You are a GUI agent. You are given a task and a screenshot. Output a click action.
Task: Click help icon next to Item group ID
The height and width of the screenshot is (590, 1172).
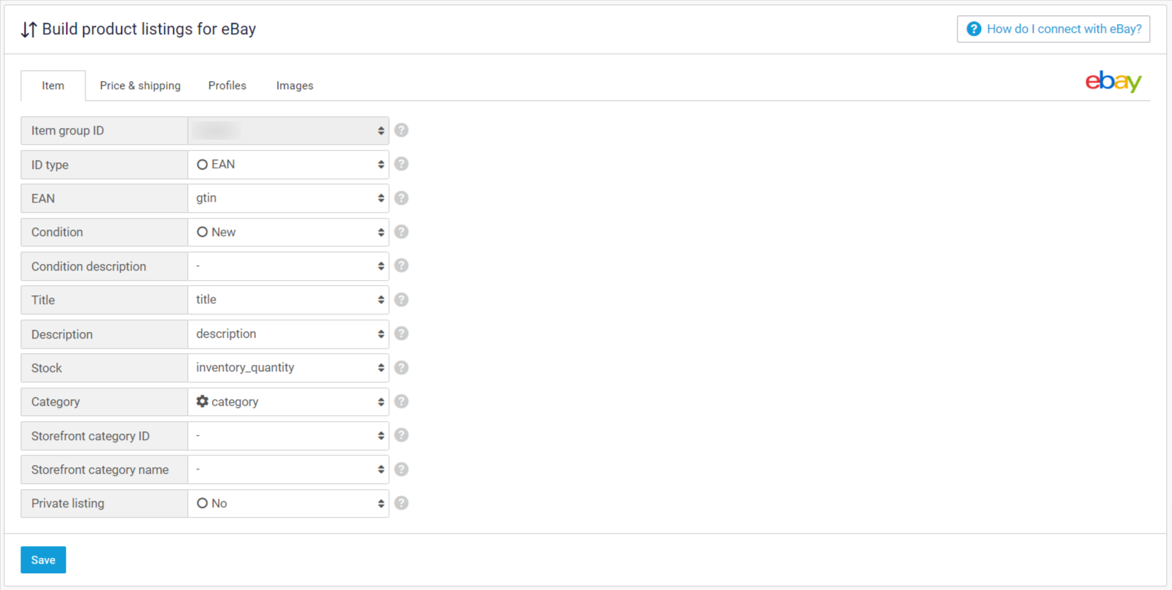click(x=402, y=130)
